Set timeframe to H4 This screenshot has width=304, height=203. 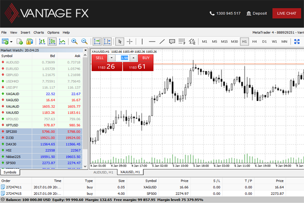254,42
